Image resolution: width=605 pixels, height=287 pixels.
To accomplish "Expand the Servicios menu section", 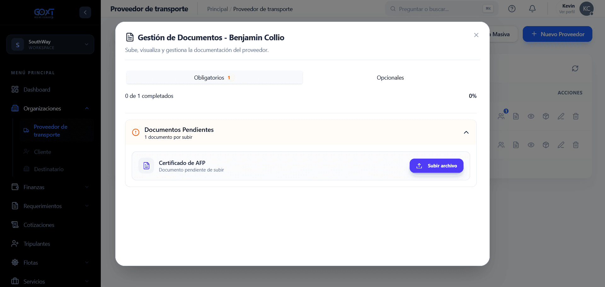I will (50, 282).
